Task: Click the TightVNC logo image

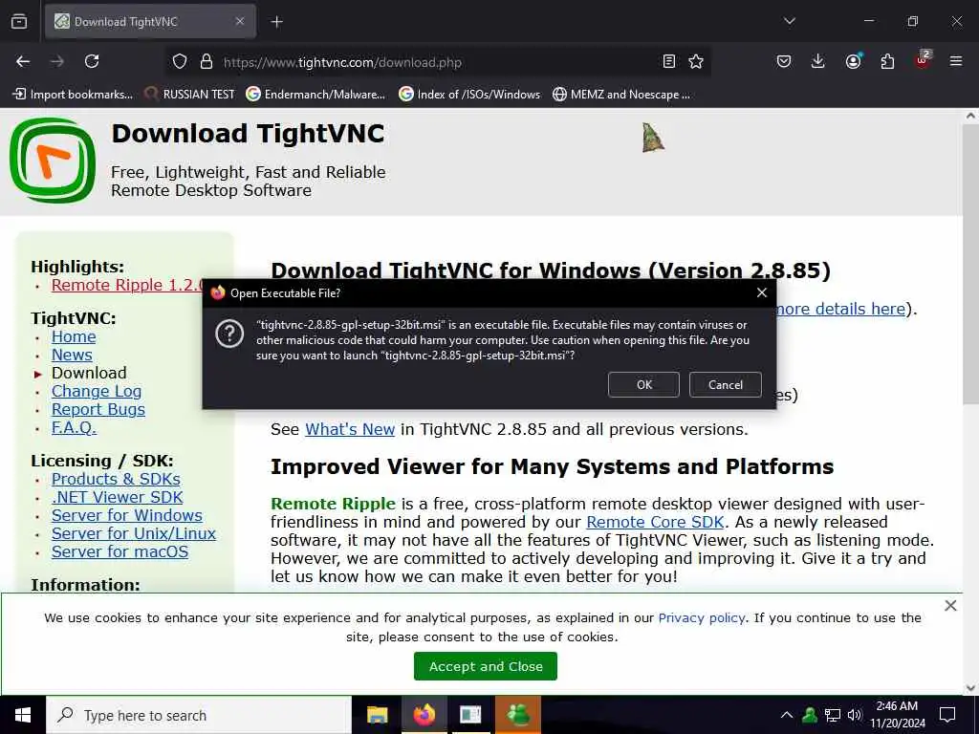Action: coord(53,161)
